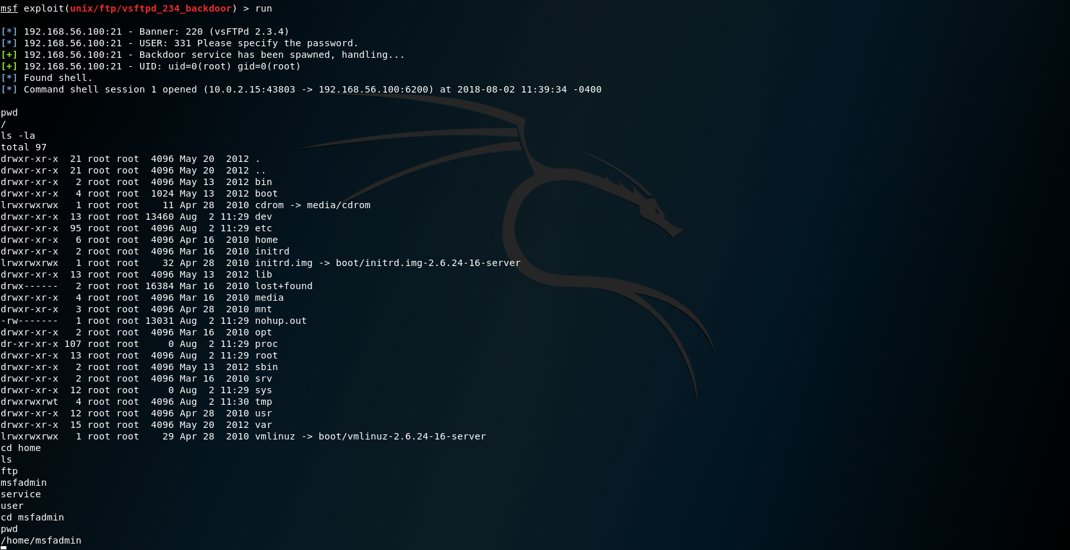Click the 'home' directory listing entry
The height and width of the screenshot is (550, 1070).
coord(267,240)
